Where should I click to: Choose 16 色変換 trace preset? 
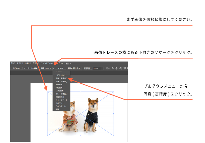click(x=61, y=91)
